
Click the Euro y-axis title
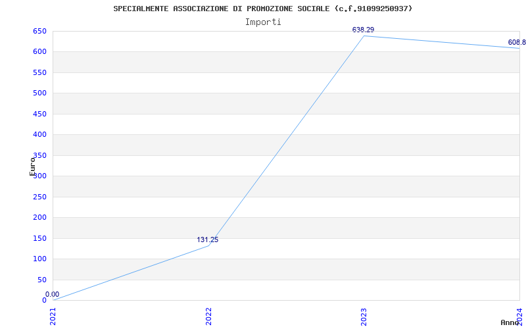[x=32, y=166]
